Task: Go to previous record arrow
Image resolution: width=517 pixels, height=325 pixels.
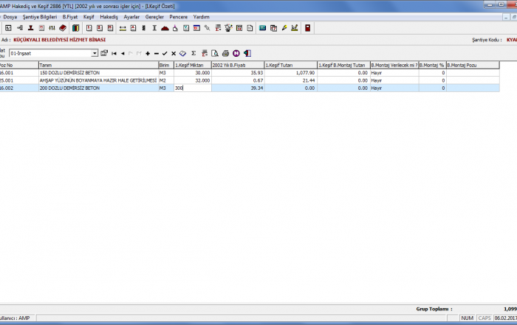Action: (x=122, y=53)
